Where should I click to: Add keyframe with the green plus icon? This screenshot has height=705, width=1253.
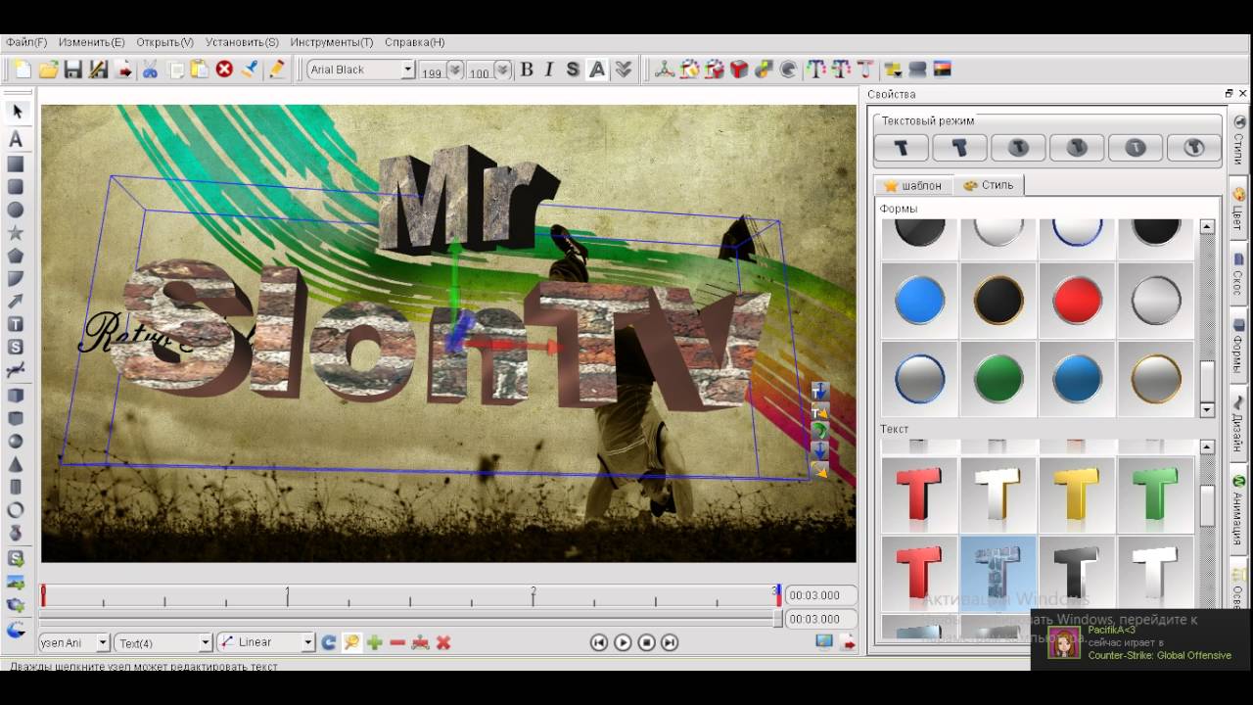374,642
